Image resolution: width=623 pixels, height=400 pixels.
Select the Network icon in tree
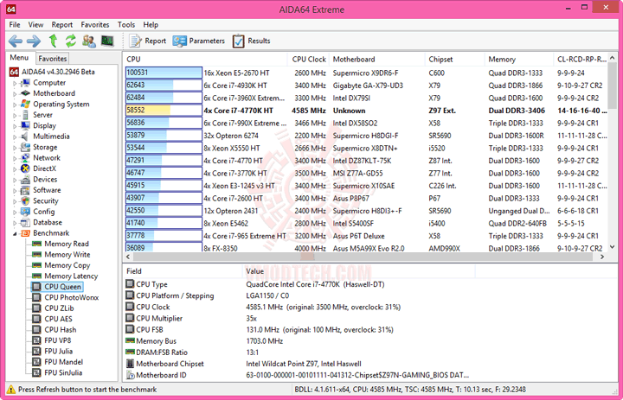(x=25, y=157)
